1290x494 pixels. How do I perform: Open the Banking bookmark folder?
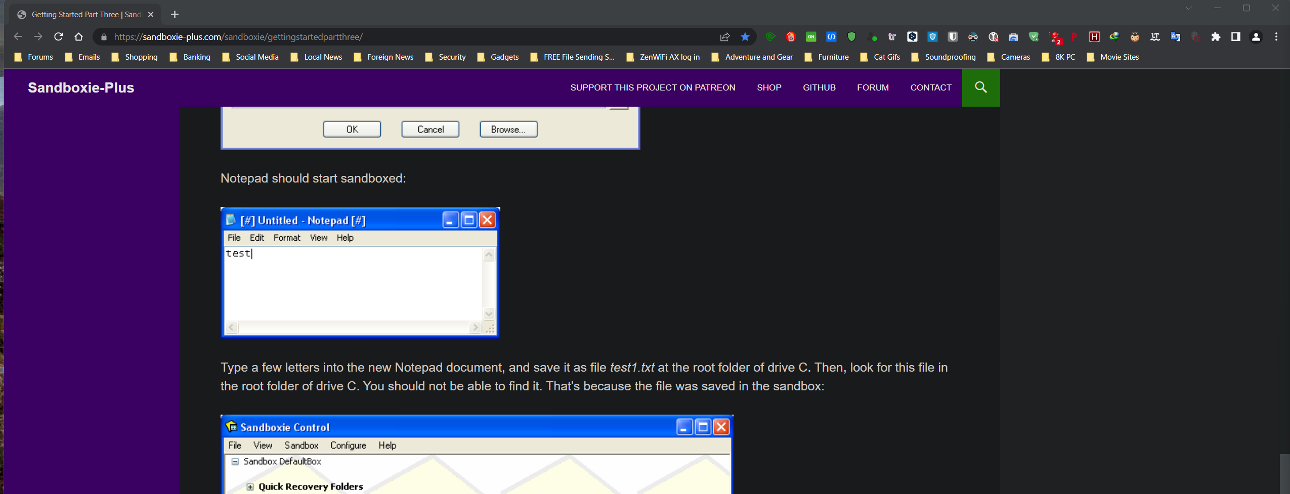[190, 57]
